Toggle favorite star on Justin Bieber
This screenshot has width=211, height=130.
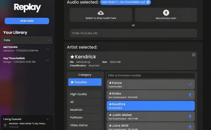(x=110, y=115)
